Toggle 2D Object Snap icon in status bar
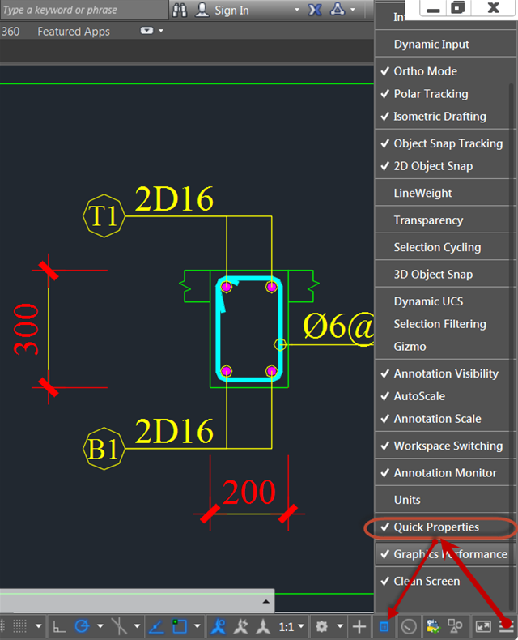The width and height of the screenshot is (518, 640). (180, 626)
